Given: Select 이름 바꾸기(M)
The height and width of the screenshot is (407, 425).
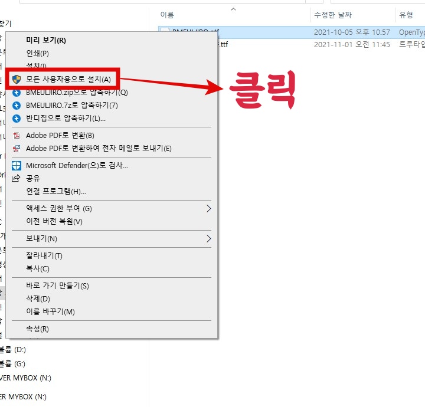Looking at the screenshot, I should click(x=50, y=311).
